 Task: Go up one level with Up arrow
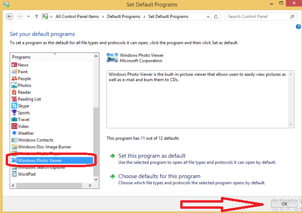click(x=36, y=17)
